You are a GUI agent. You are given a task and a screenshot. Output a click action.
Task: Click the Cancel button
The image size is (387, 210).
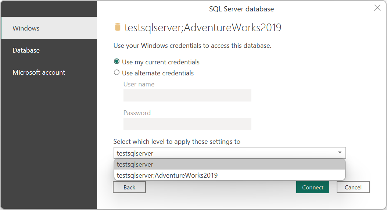coord(353,187)
